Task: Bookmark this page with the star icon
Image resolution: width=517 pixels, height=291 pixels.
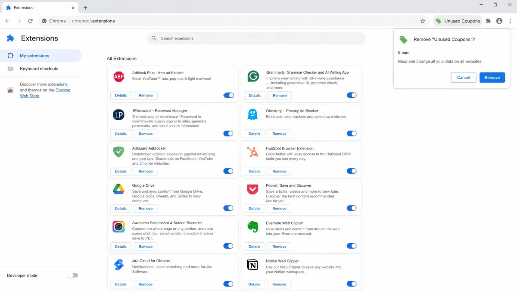Action: click(423, 21)
